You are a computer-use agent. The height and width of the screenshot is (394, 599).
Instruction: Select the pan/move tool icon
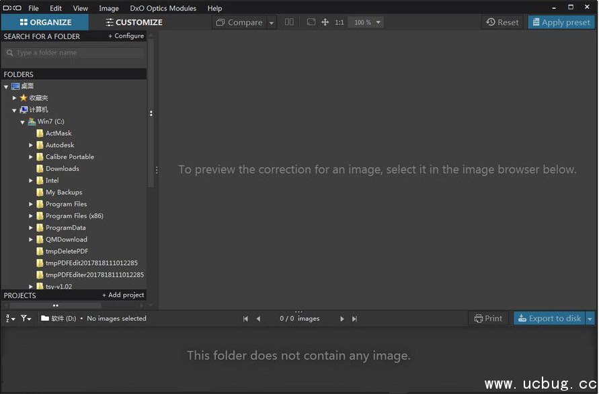[x=325, y=22]
